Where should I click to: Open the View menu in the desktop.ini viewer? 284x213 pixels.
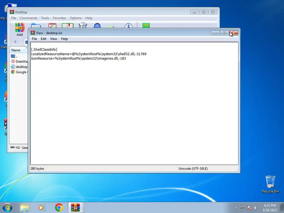(x=54, y=39)
